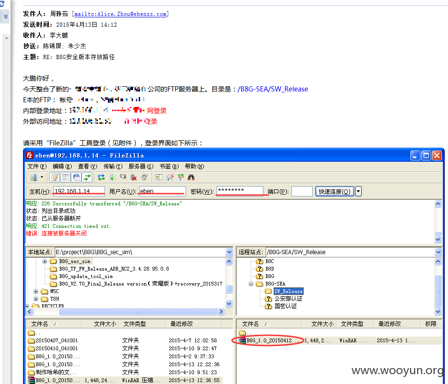Refresh file lists with blue-green arrows icon
This screenshot has height=384, width=448.
(x=101, y=178)
